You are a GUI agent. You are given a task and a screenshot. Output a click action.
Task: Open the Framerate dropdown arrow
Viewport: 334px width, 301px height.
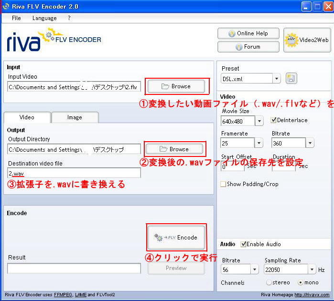pos(259,143)
